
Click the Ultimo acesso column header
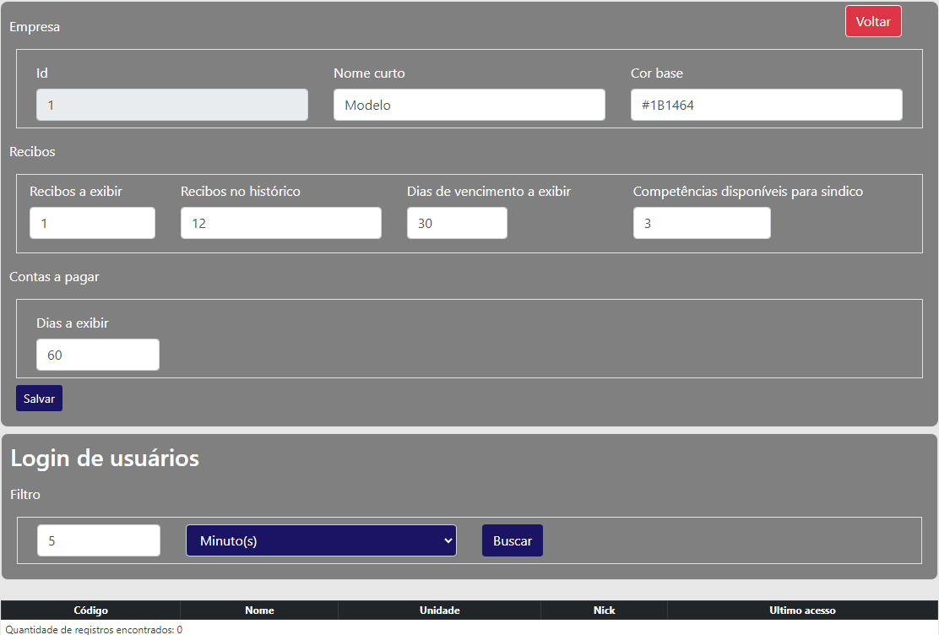[x=801, y=610]
